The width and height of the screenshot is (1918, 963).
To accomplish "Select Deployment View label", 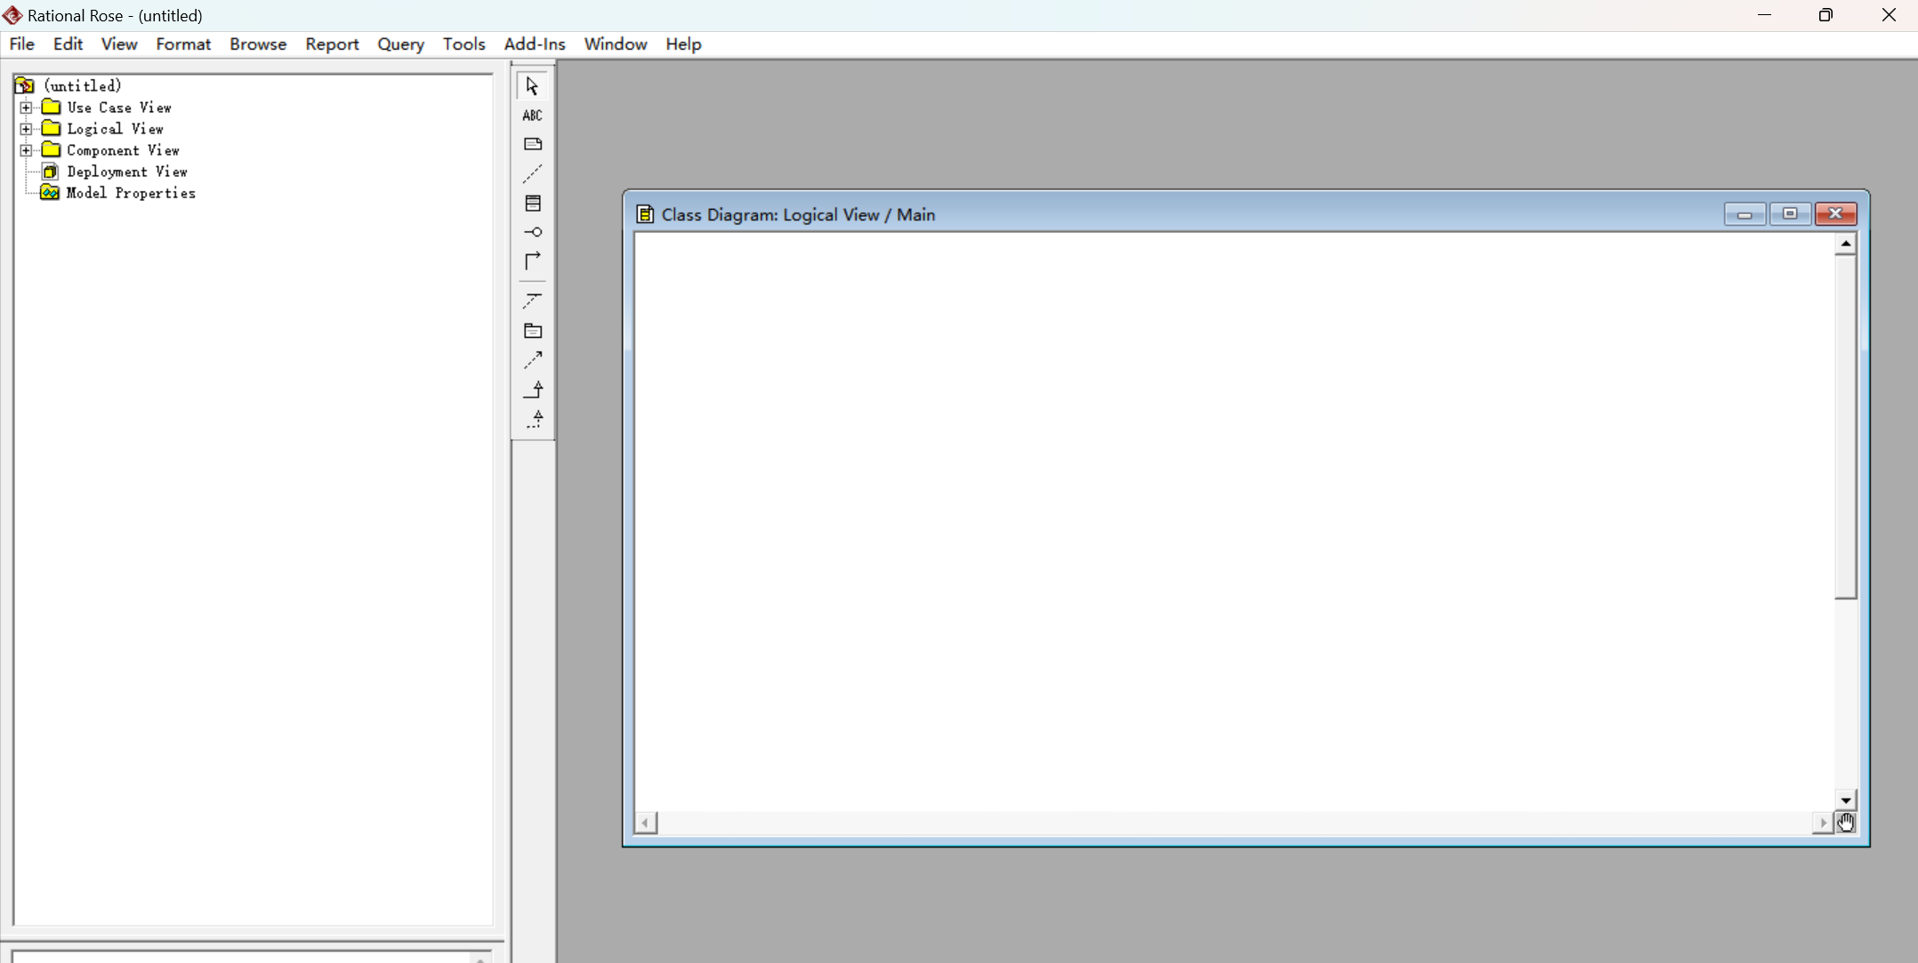I will pyautogui.click(x=127, y=172).
